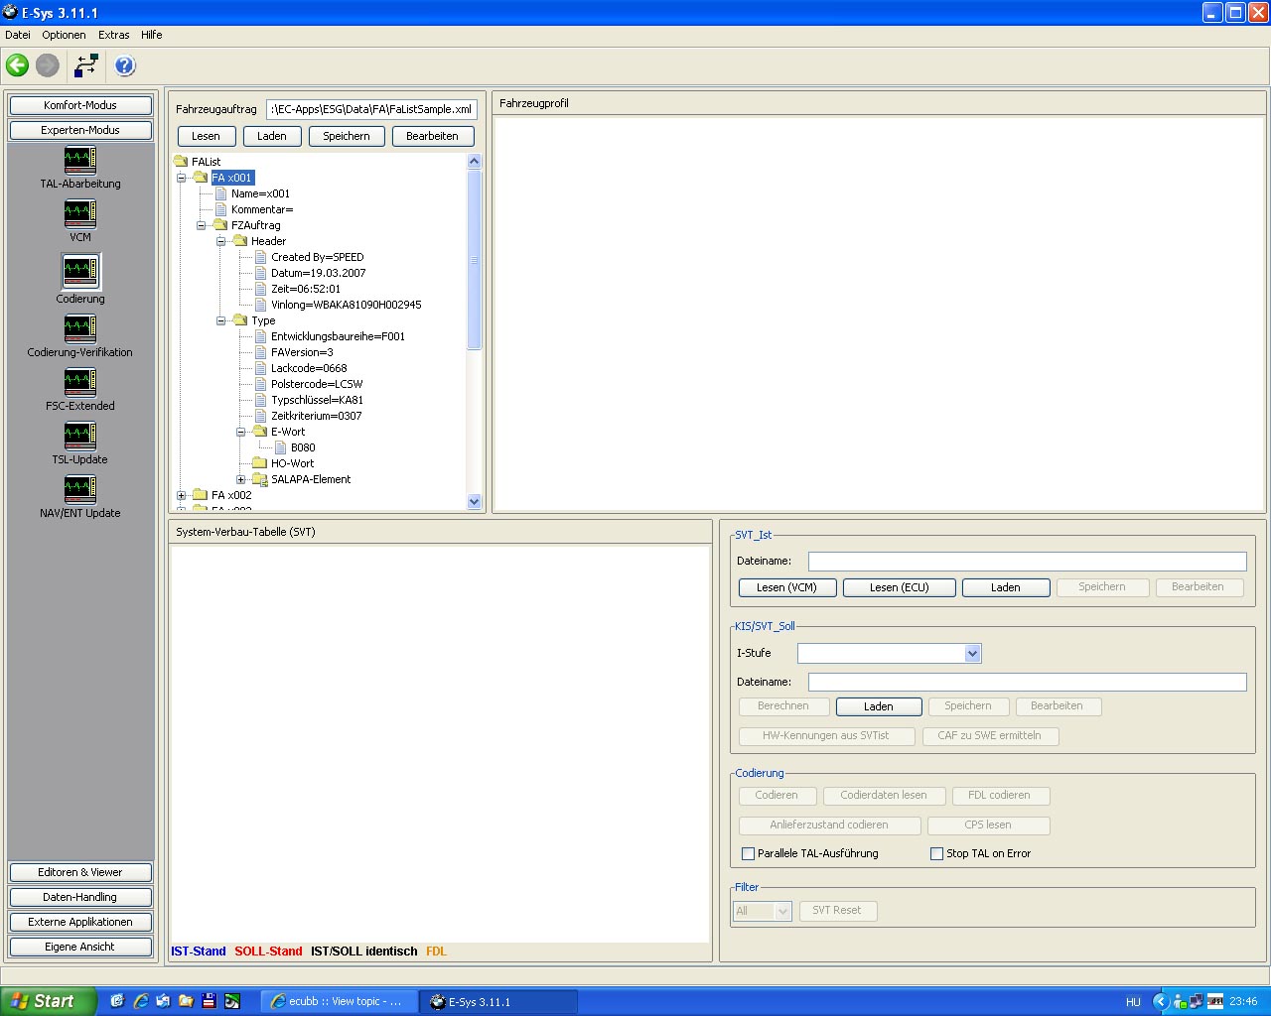1271x1016 pixels.
Task: Click the connection toolbar icon
Action: point(86,65)
